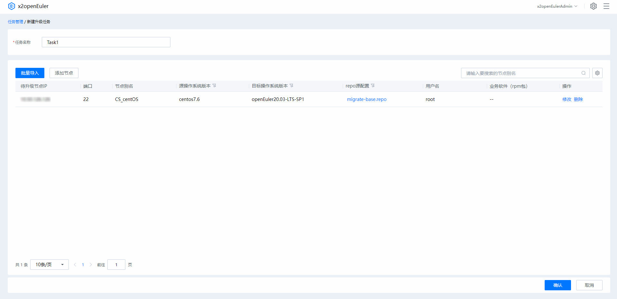Open the settings gear in top header
The image size is (617, 299).
point(593,6)
